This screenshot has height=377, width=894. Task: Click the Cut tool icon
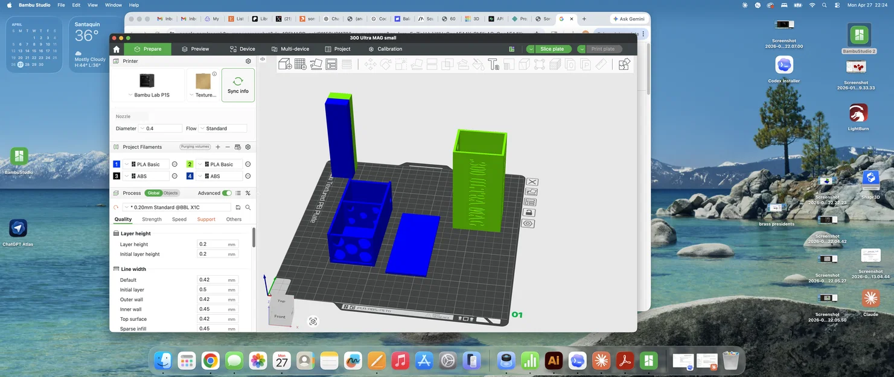pos(432,64)
